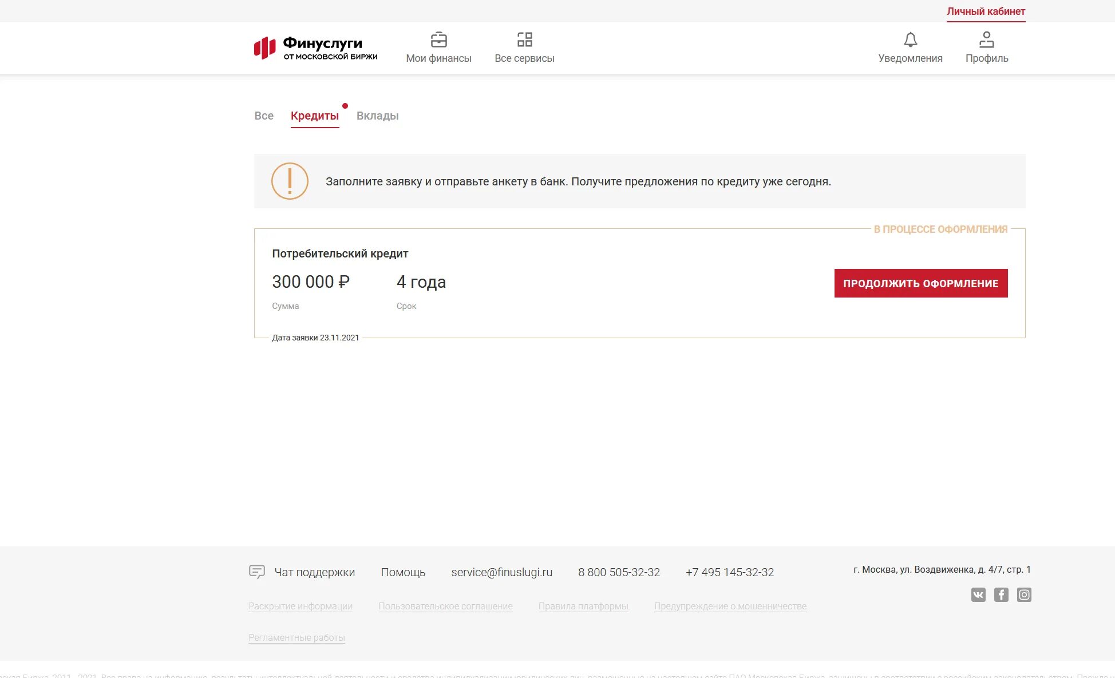
Task: Open the Помощь footer link
Action: (x=403, y=572)
